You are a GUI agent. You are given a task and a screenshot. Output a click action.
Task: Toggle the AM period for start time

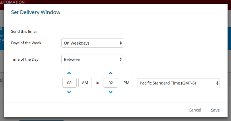tap(85, 83)
